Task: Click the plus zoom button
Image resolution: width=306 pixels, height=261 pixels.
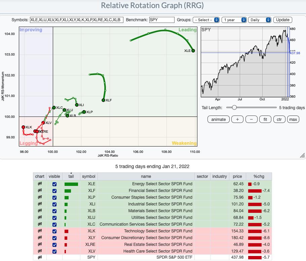Action: [237, 119]
